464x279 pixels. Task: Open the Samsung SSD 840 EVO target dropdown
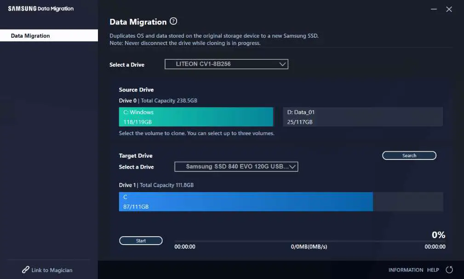tap(236, 167)
